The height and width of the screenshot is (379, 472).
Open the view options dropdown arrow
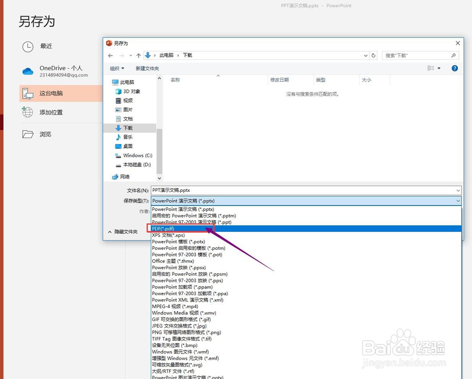439,68
